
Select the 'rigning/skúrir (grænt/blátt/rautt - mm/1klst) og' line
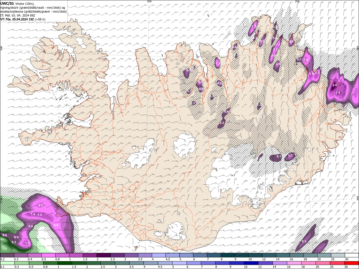tap(33, 8)
